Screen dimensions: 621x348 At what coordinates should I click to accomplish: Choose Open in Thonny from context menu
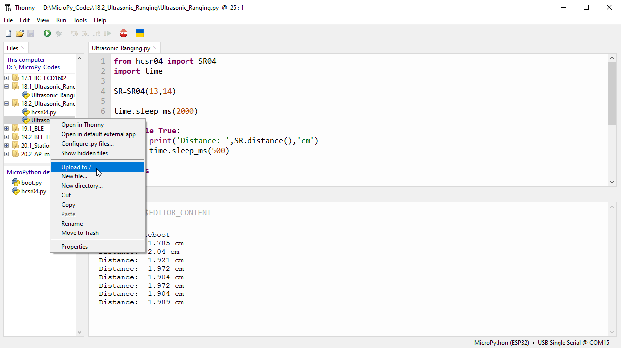tap(98, 125)
